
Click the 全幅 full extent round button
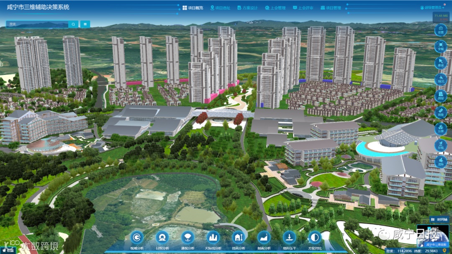tap(441, 46)
